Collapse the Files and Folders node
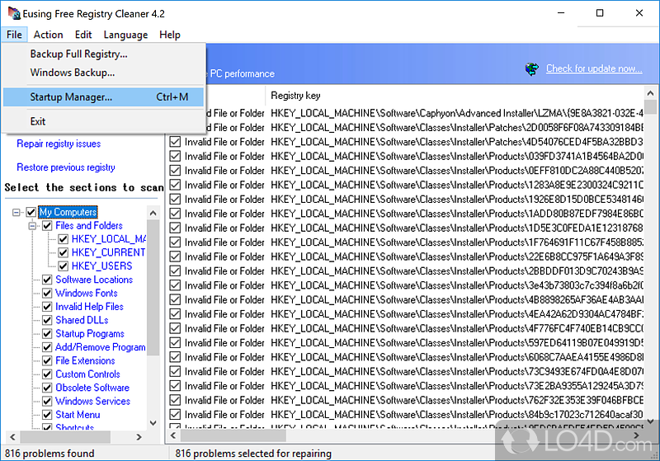 (x=33, y=225)
